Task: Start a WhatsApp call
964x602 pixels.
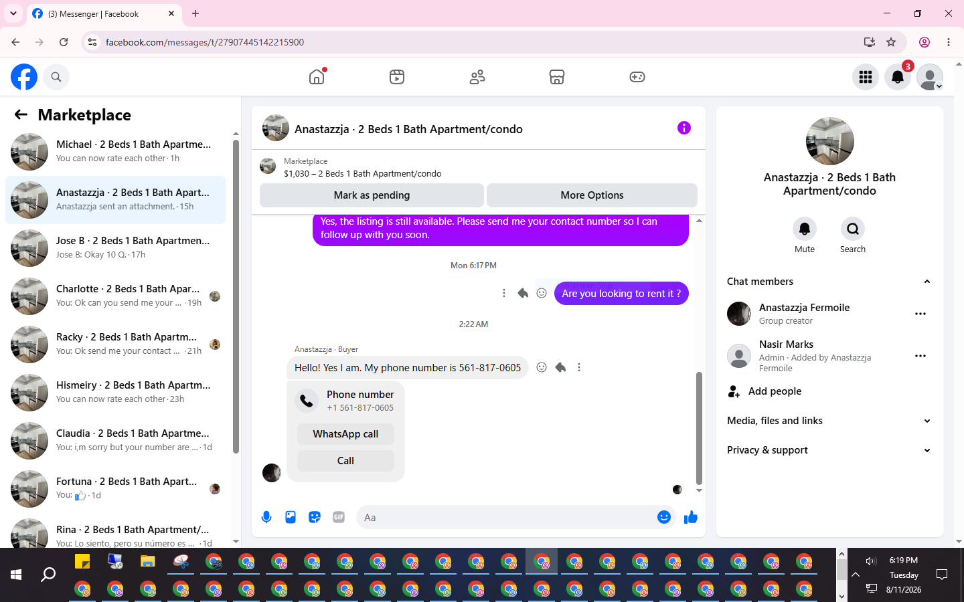Action: (x=345, y=434)
